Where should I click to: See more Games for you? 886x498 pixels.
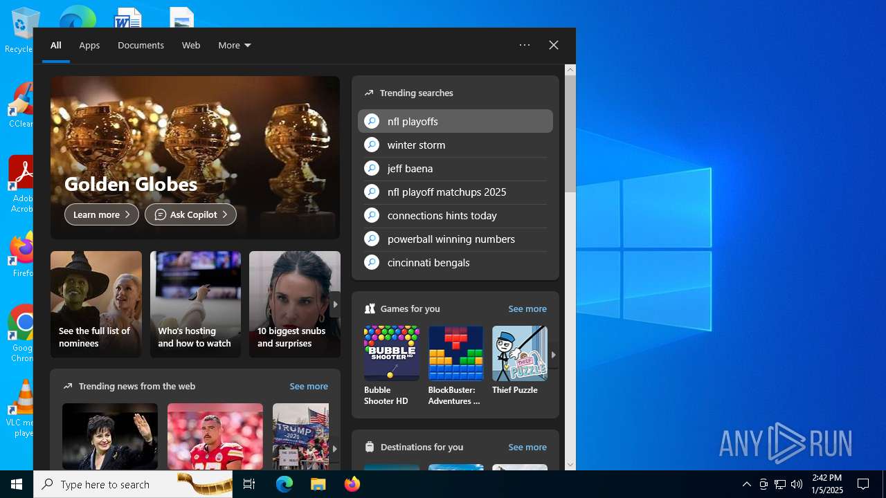tap(527, 308)
